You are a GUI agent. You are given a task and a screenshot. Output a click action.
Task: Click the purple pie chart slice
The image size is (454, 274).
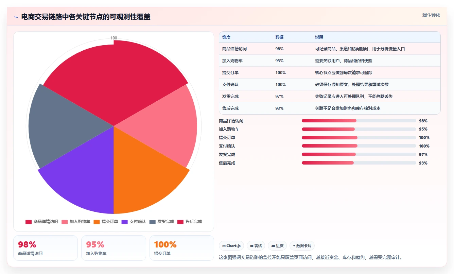tap(85, 177)
